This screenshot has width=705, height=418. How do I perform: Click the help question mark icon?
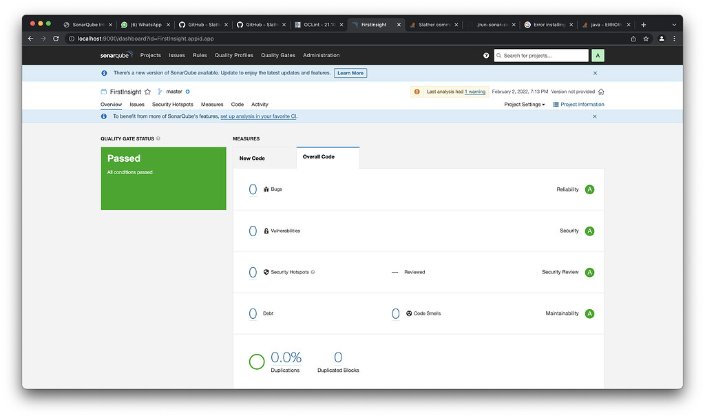[486, 55]
